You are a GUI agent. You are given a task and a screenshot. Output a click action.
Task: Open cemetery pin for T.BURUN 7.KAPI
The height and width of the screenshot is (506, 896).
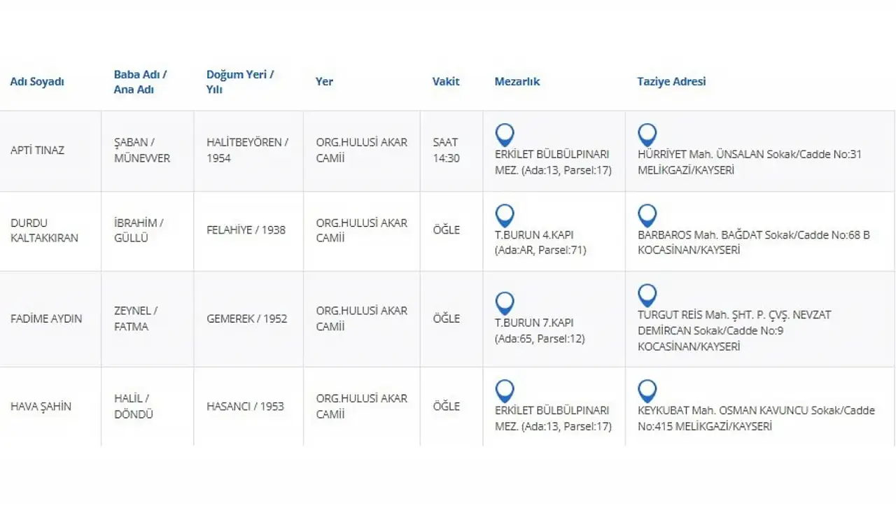click(x=504, y=303)
